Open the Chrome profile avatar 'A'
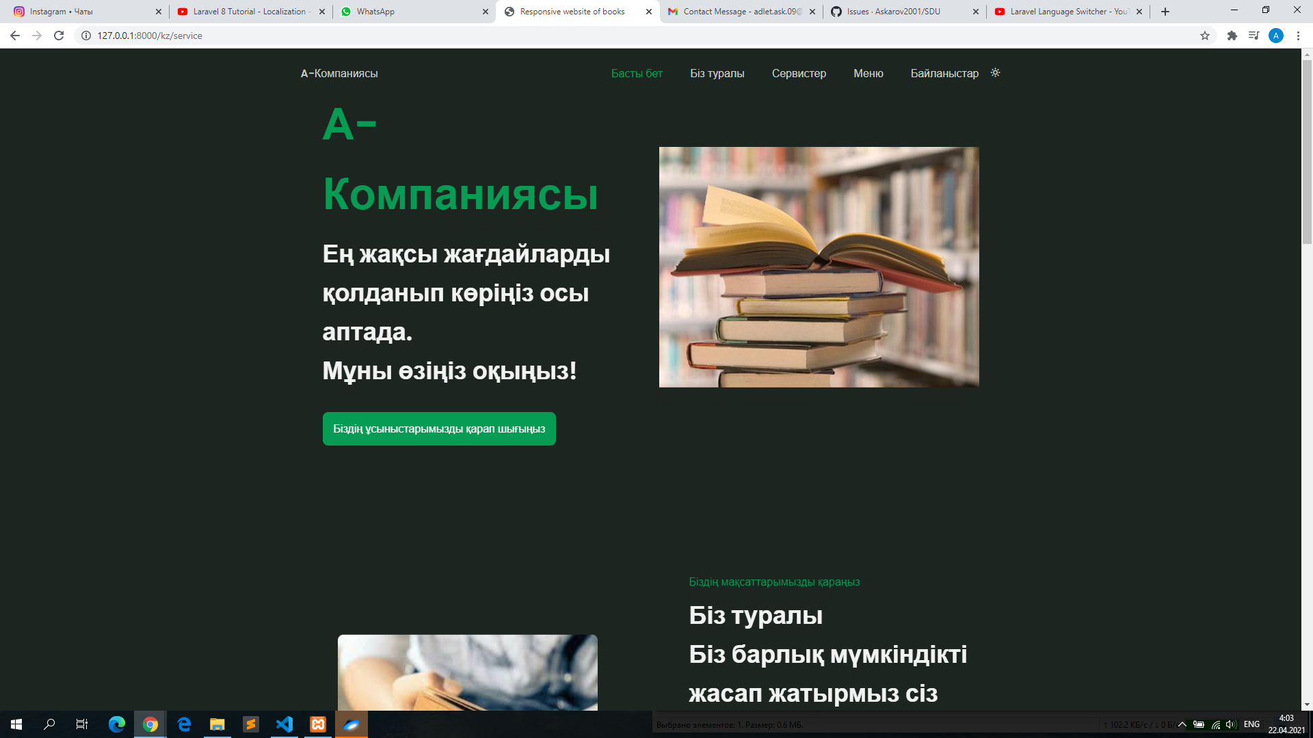 pos(1276,36)
